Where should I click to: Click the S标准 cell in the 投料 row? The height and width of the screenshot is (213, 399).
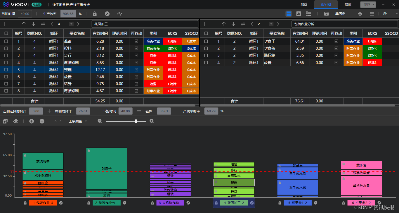point(191,48)
